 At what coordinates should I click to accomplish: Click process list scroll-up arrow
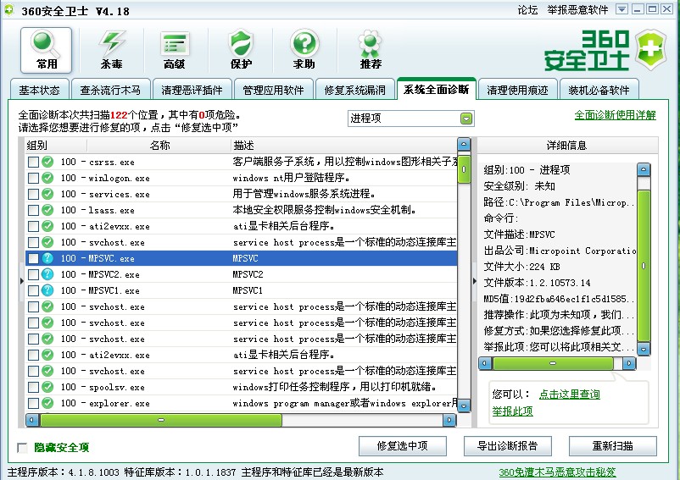[464, 144]
